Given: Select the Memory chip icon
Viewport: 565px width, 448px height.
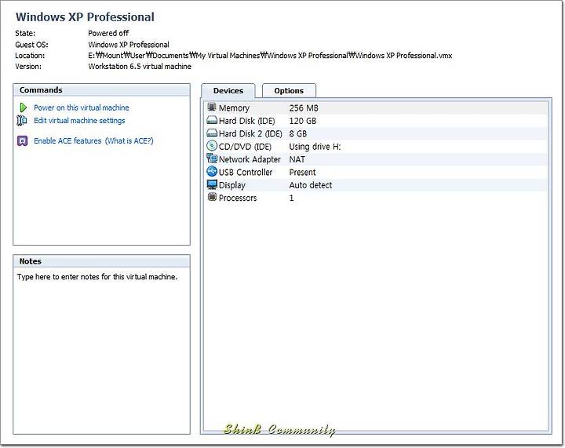Looking at the screenshot, I should click(x=212, y=107).
